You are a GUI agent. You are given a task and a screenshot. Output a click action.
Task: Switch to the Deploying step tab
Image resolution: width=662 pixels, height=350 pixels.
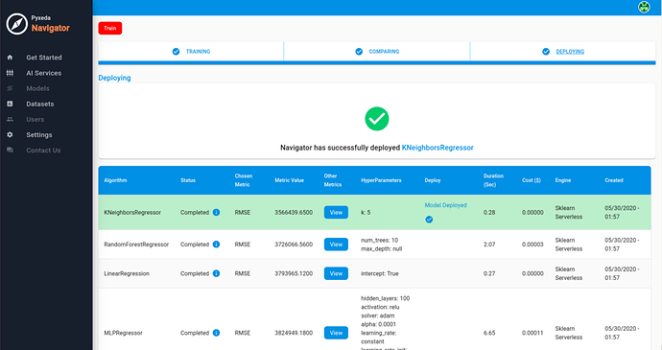click(x=563, y=52)
